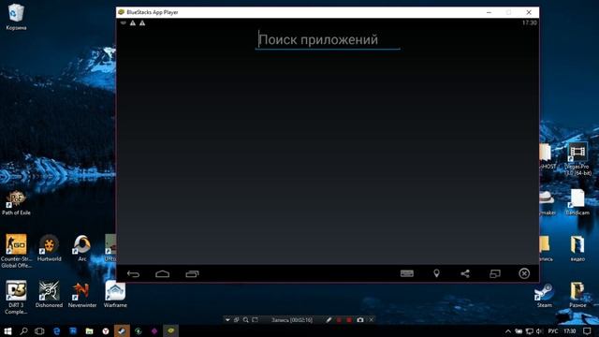Toggle the on-screen keyboard icon in BlueStacks
The width and height of the screenshot is (599, 337).
click(407, 273)
